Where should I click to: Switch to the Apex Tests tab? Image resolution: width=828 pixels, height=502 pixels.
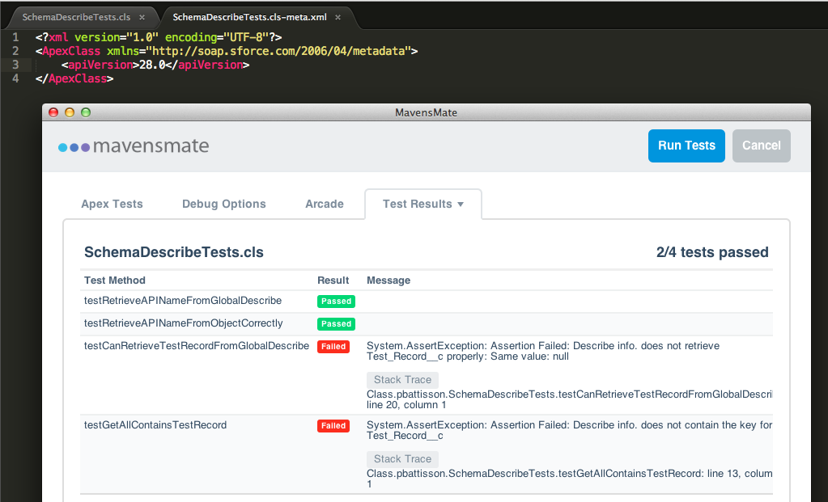click(112, 204)
